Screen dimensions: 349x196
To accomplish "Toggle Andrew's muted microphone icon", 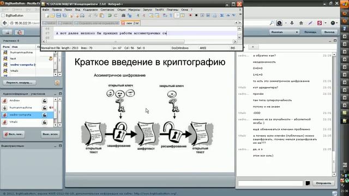I will [5, 101].
